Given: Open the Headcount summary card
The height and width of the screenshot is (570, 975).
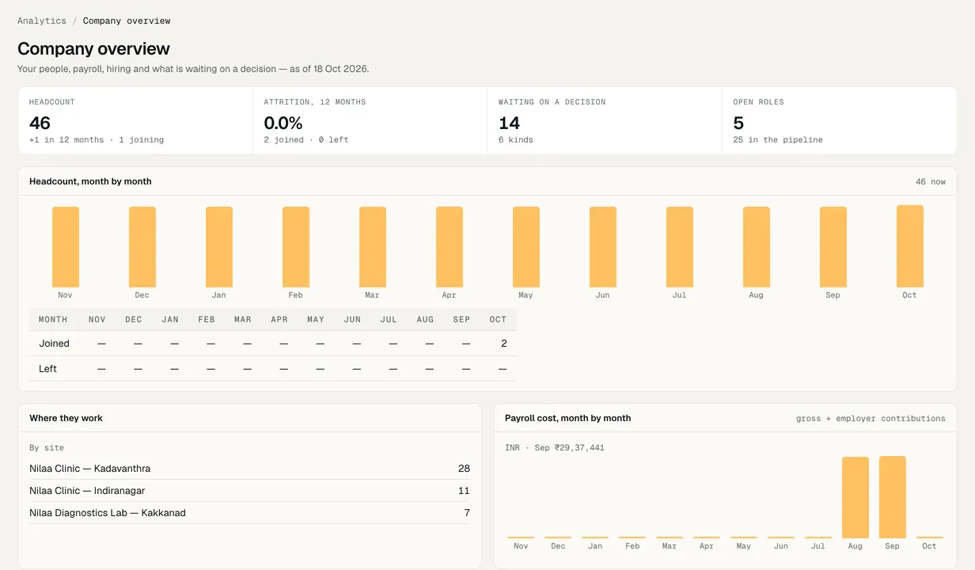Looking at the screenshot, I should coord(135,120).
